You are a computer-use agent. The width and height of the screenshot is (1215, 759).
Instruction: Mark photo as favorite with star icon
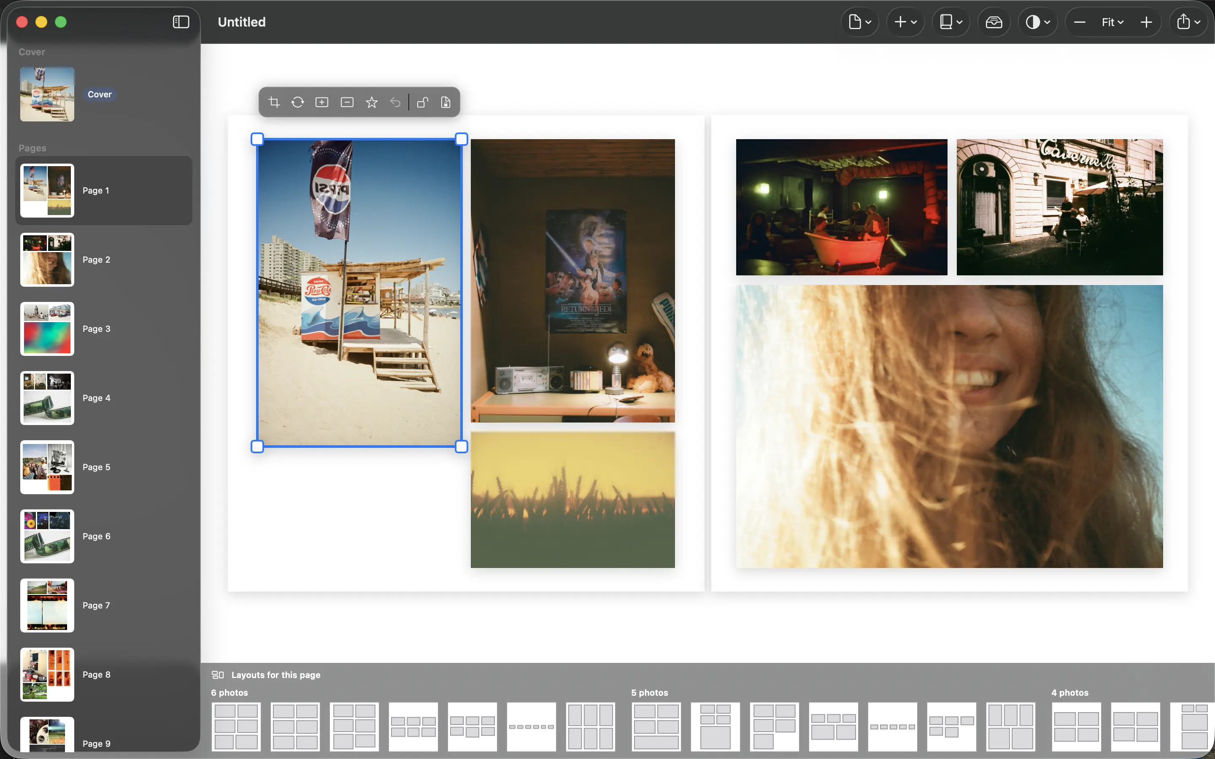click(x=372, y=102)
